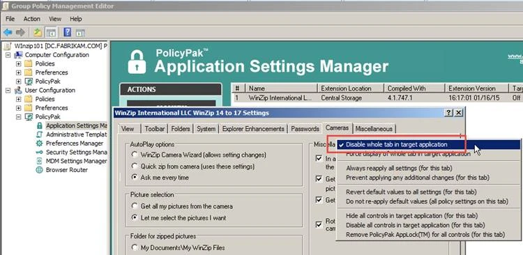Select the WinZip International L... list row
Viewport: 523px width, 255px height.
[x=377, y=98]
